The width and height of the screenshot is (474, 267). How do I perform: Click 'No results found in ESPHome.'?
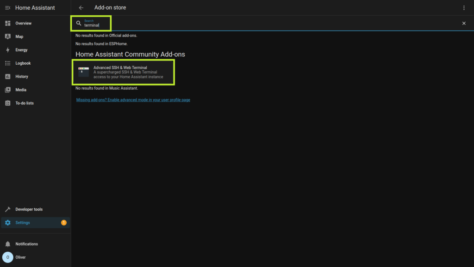point(101,44)
